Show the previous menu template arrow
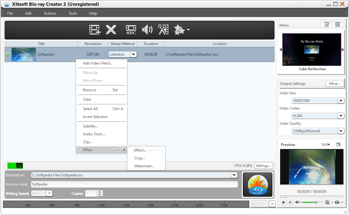Screen dimensions: 349x215 click(280, 50)
